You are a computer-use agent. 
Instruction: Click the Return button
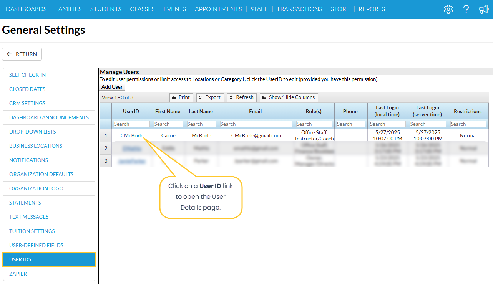[22, 54]
